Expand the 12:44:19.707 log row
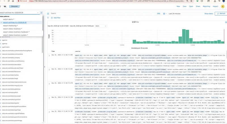This screenshot has width=227, height=124. (49, 112)
